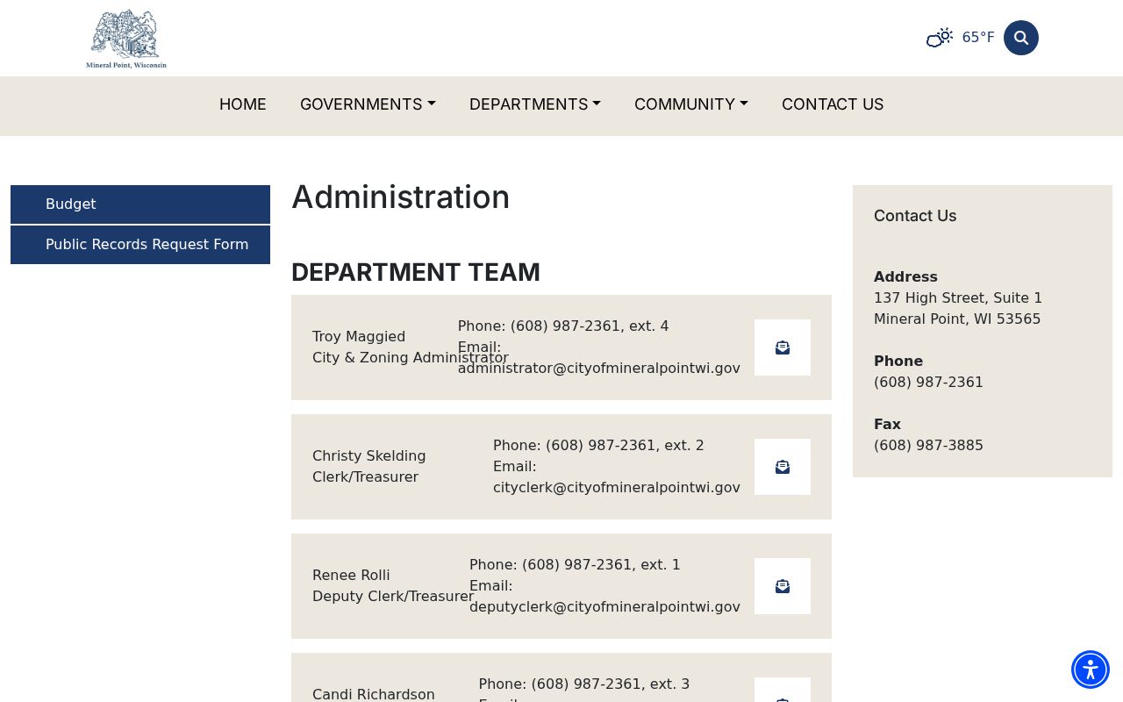1123x702 pixels.
Task: Click the name Troy Maggied
Action: coord(359,337)
